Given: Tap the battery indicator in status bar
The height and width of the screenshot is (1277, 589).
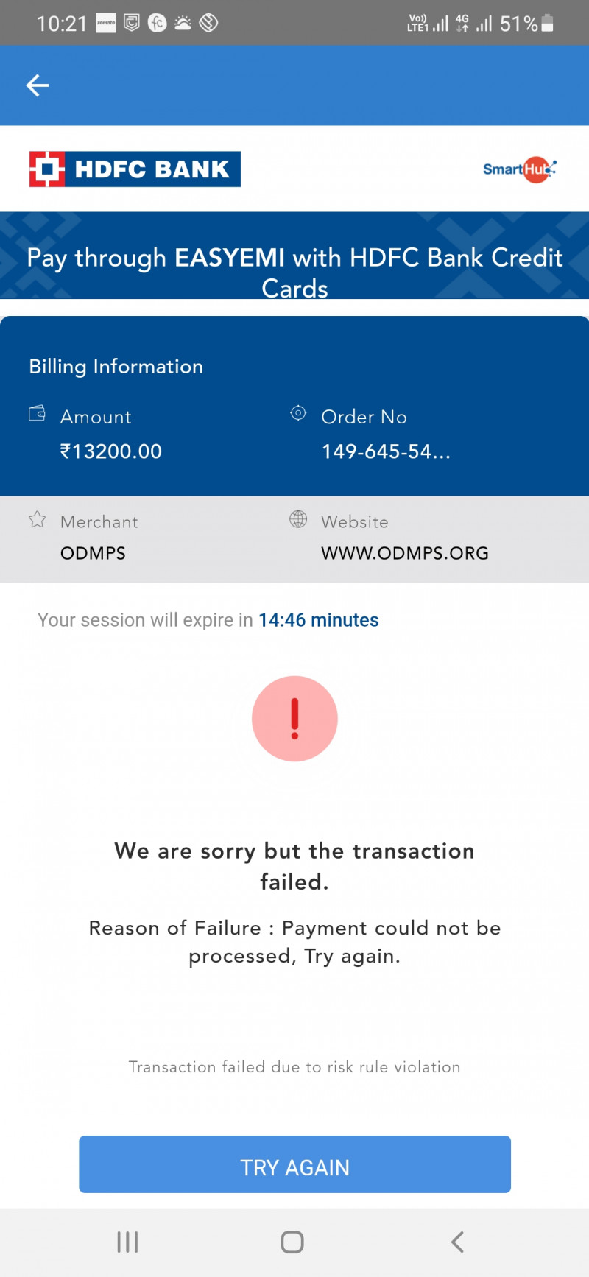Looking at the screenshot, I should coord(547,24).
